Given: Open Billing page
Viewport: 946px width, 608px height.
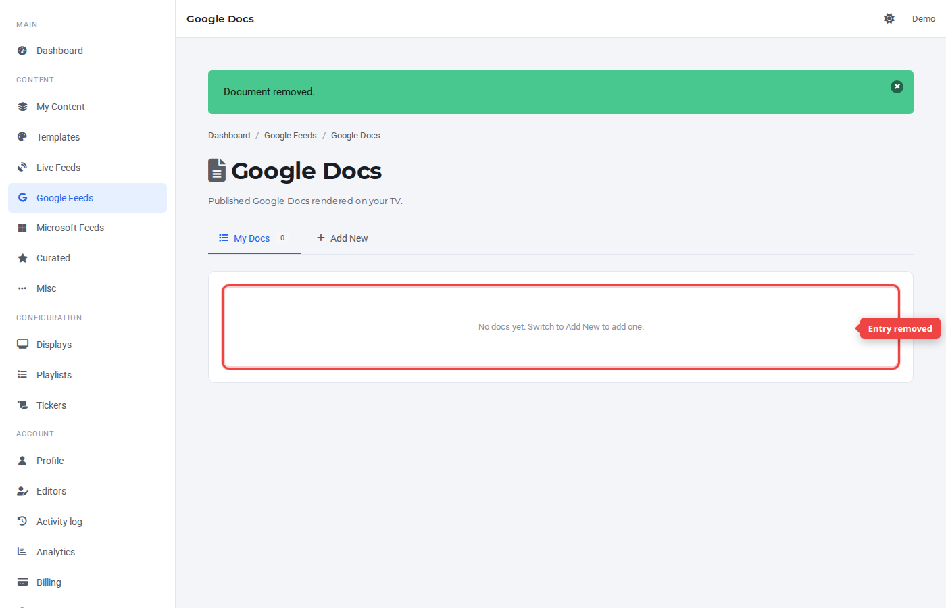Looking at the screenshot, I should pos(87,582).
